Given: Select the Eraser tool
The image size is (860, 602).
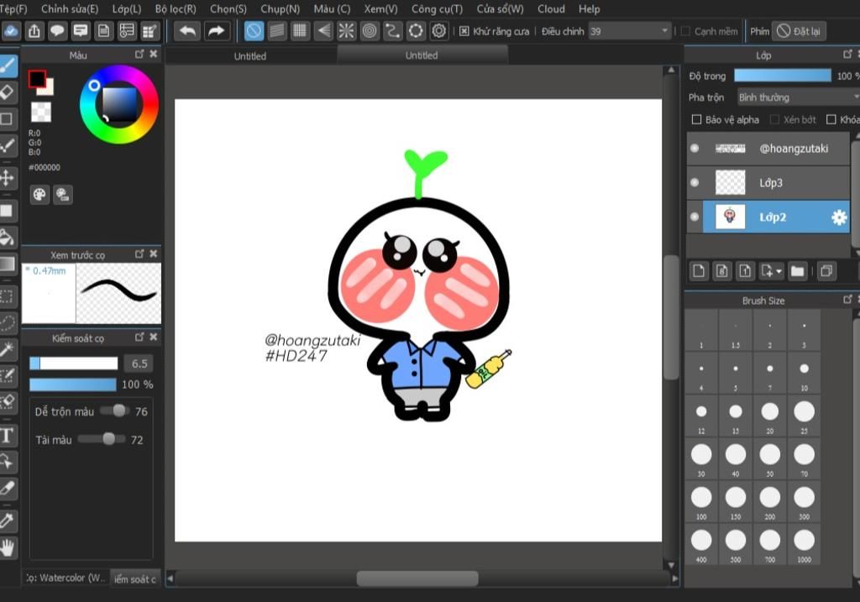Looking at the screenshot, I should pos(8,92).
